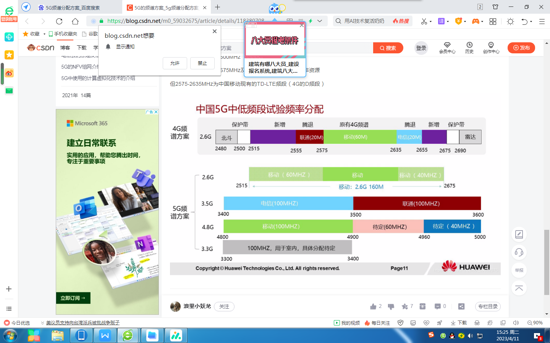550x343 pixels.
Task: Click the floating edit note icon on right side
Action: [x=519, y=234]
